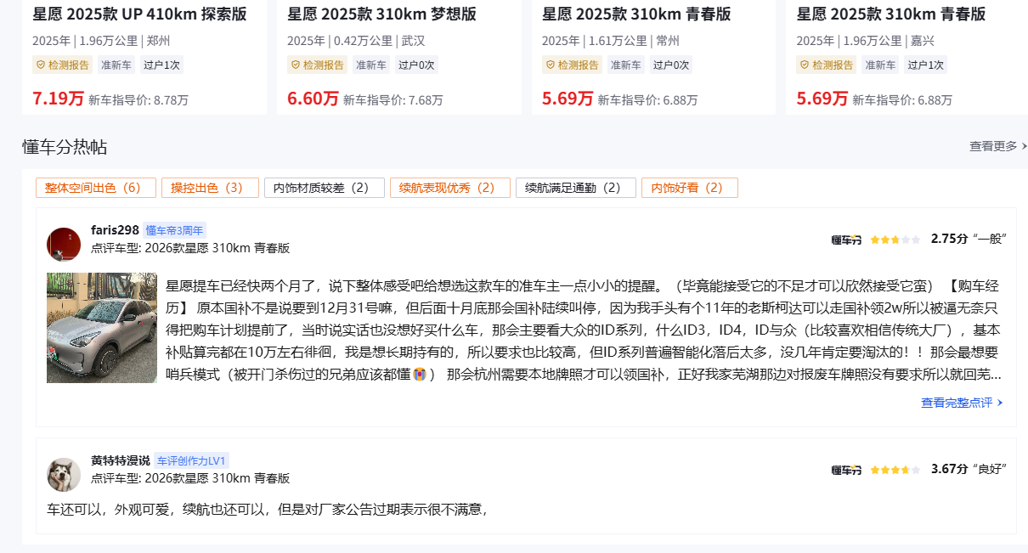Click the 懂车分 logo on 黄特特漫说's review
The width and height of the screenshot is (1028, 553).
click(846, 470)
